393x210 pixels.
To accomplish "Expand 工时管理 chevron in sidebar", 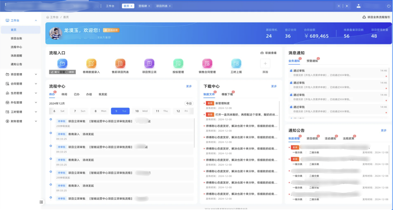I will pyautogui.click(x=36, y=112).
